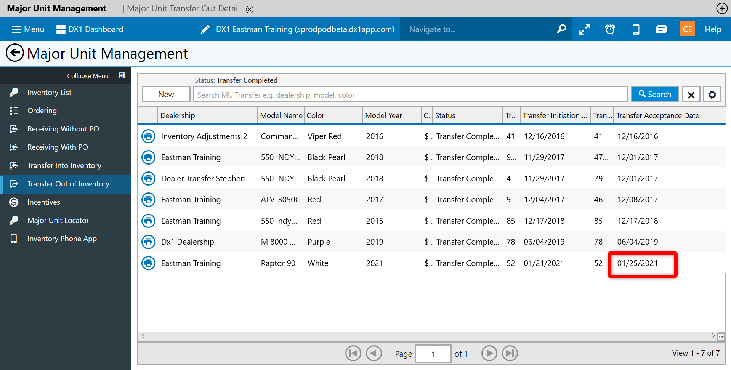731x370 pixels.
Task: Click the small grid options icon at scrollbar end
Action: (721, 336)
